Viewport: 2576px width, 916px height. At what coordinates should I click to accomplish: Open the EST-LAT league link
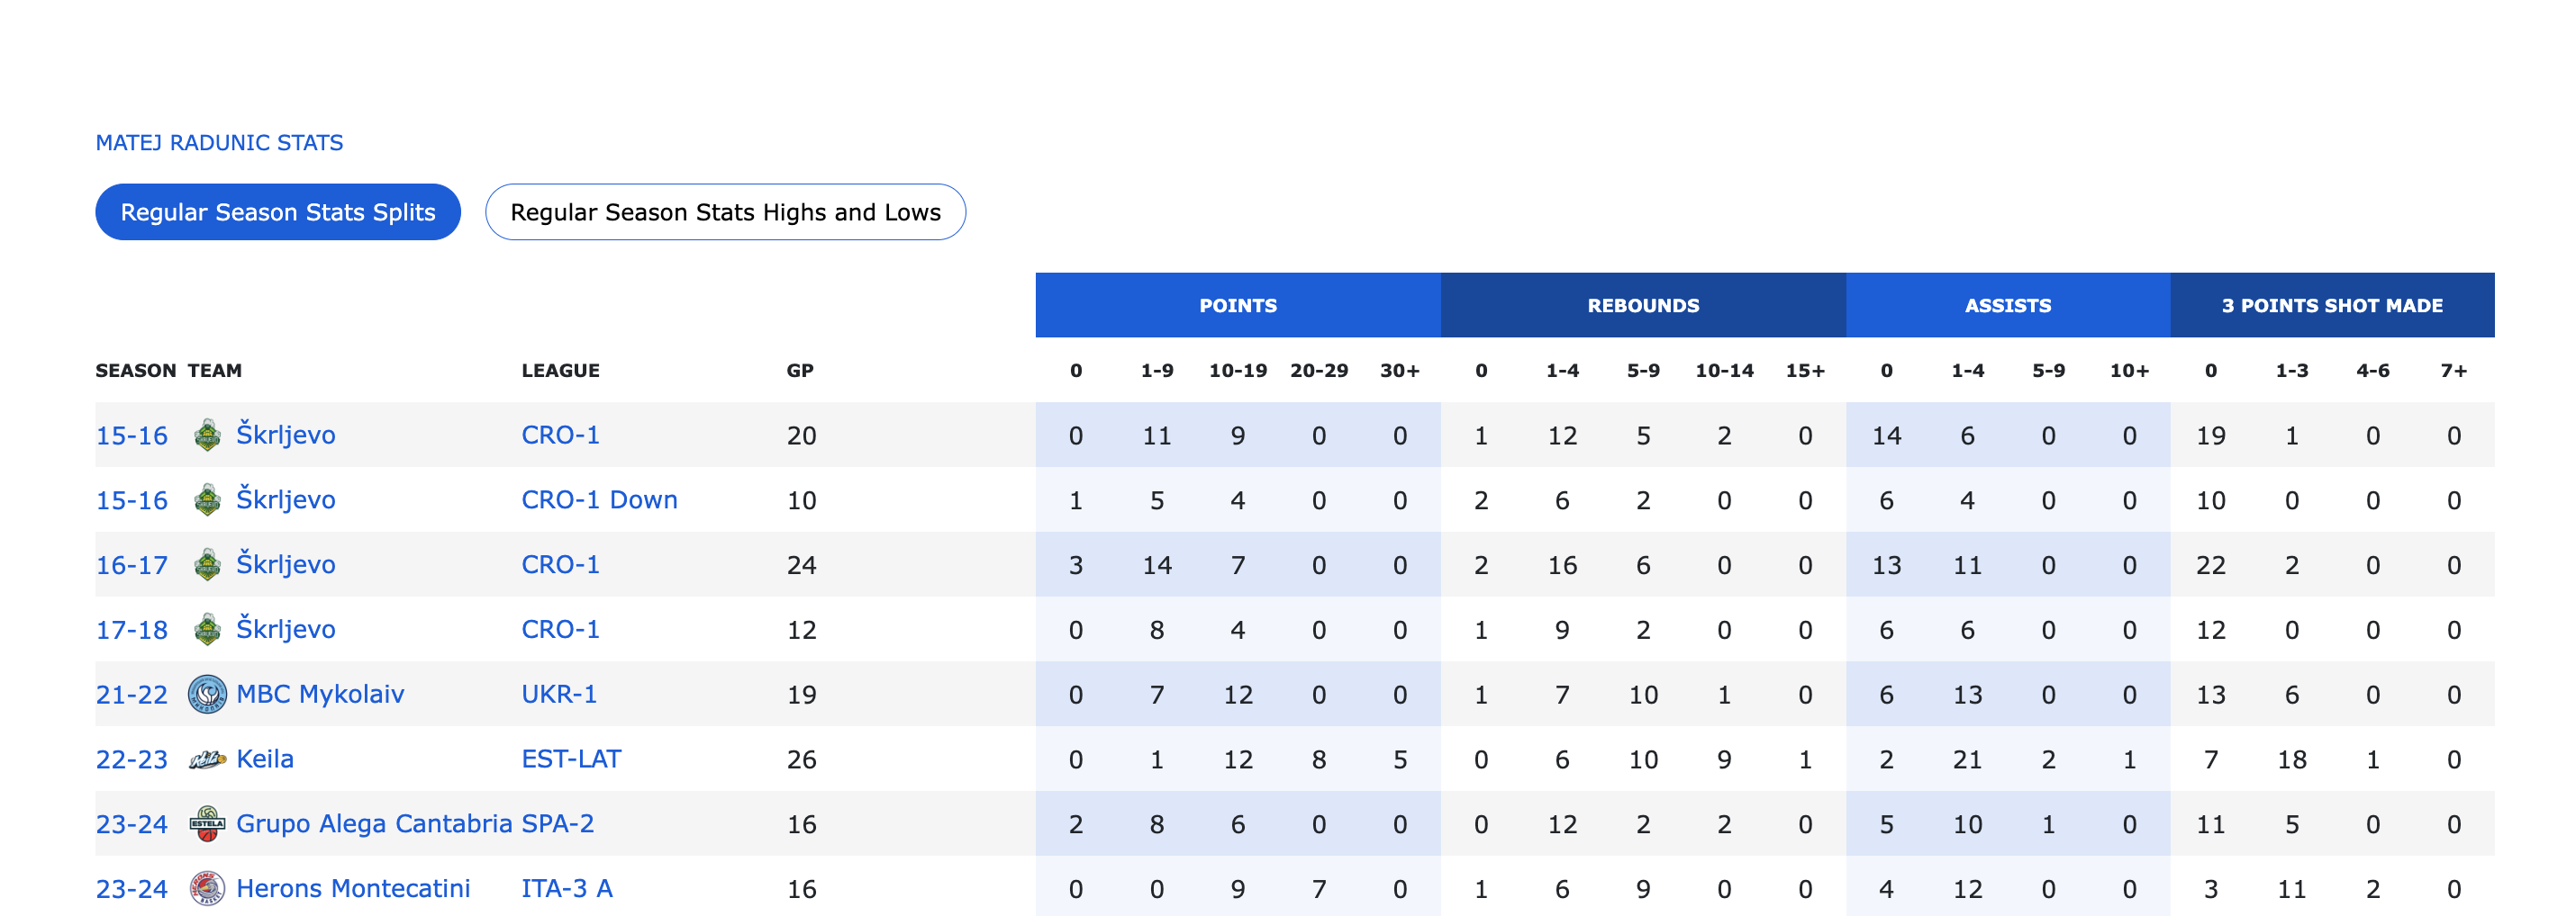[571, 760]
